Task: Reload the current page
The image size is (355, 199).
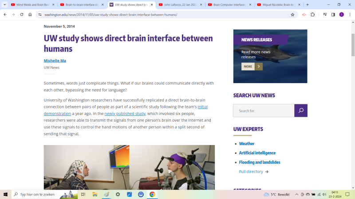Action: pyautogui.click(x=22, y=15)
